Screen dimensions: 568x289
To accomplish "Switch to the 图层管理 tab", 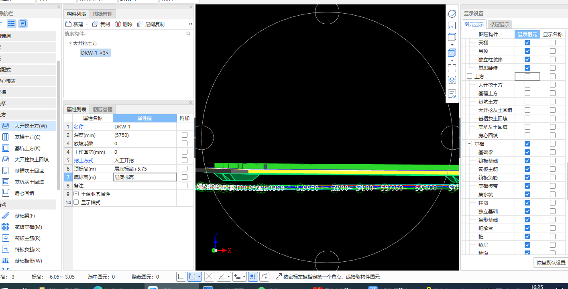I will coord(103,109).
